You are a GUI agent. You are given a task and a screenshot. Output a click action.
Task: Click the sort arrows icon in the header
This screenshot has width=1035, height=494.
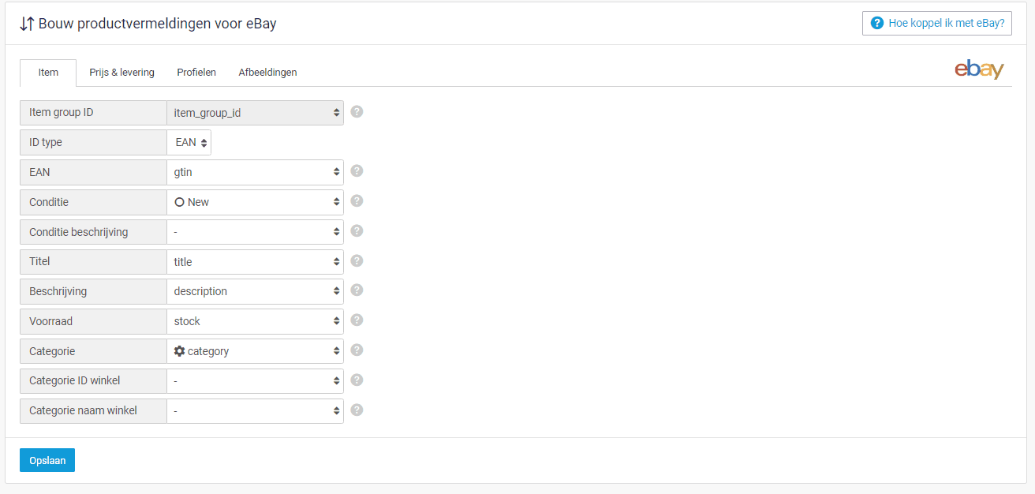26,24
